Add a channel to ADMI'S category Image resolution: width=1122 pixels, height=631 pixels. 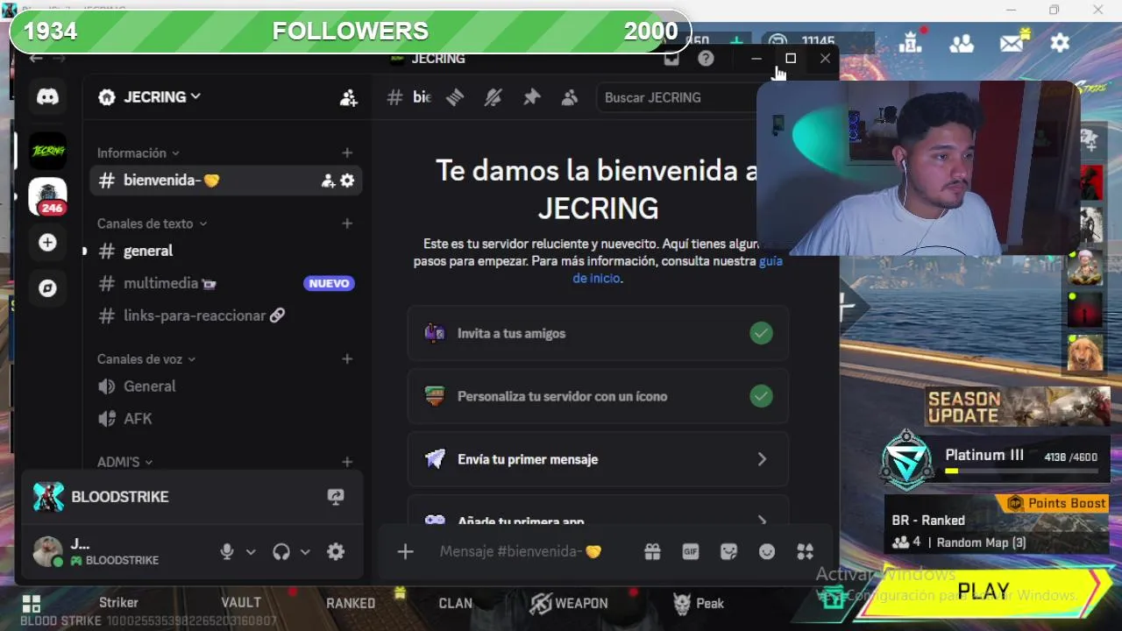point(347,462)
